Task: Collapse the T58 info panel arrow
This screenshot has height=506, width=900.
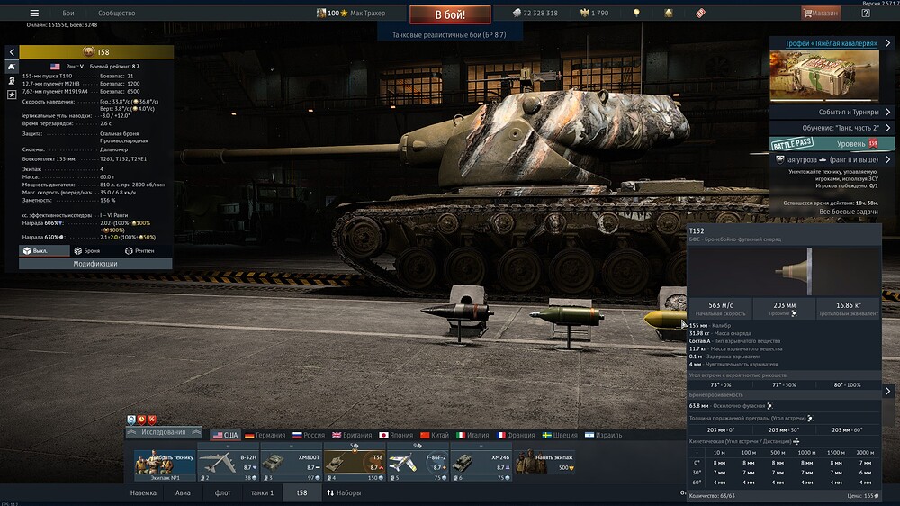Action: (12, 52)
